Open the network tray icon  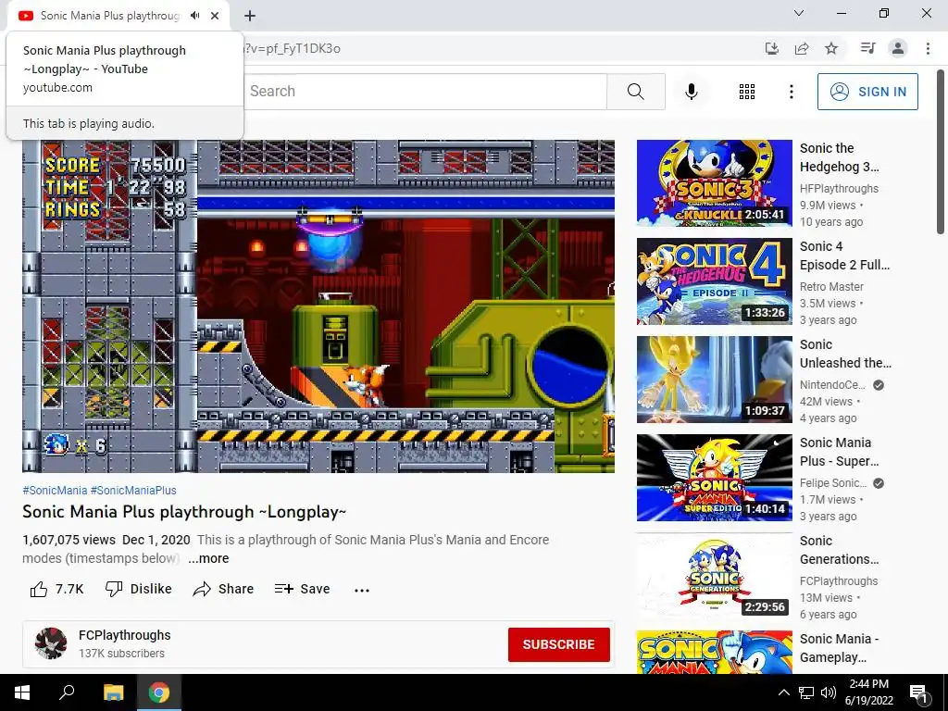coord(806,692)
